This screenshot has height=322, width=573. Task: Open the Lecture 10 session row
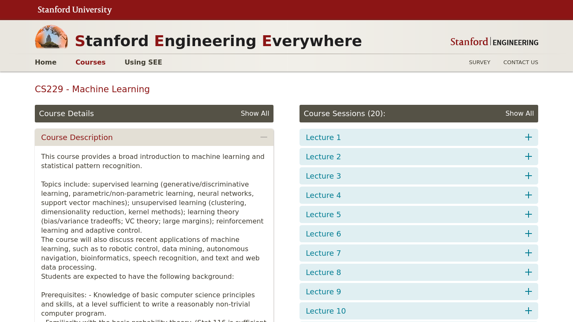pyautogui.click(x=419, y=311)
